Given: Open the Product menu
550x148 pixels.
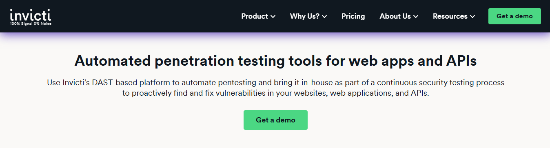Looking at the screenshot, I should (x=258, y=16).
